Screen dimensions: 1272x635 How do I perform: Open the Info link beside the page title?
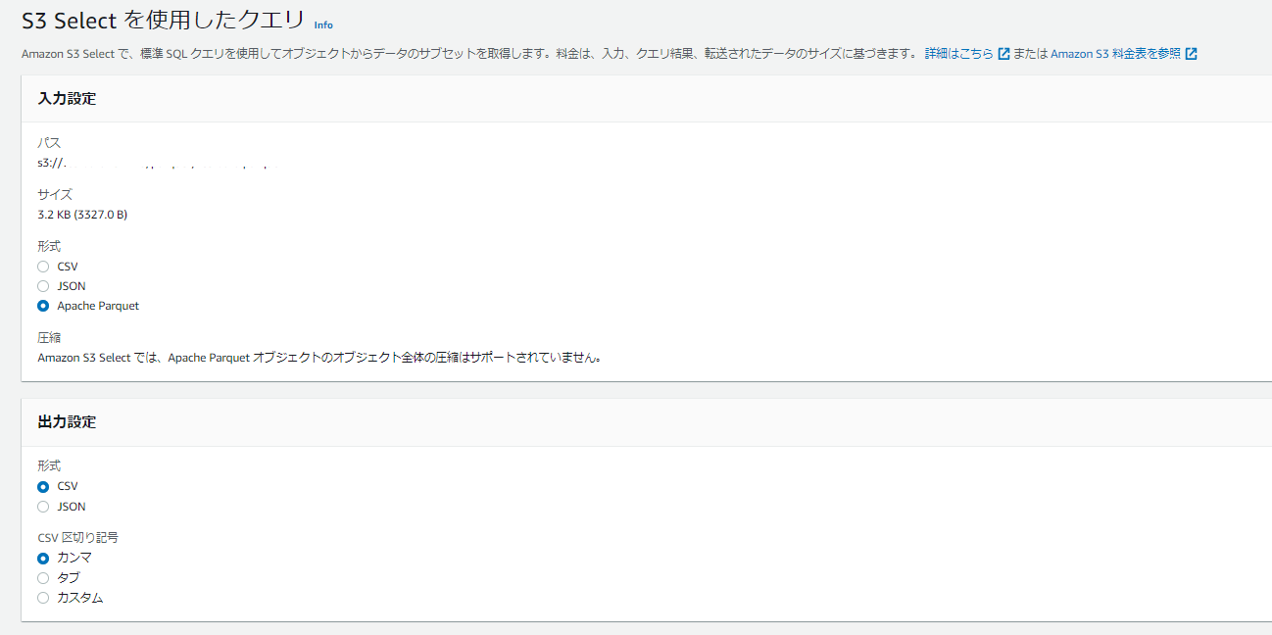coord(322,24)
